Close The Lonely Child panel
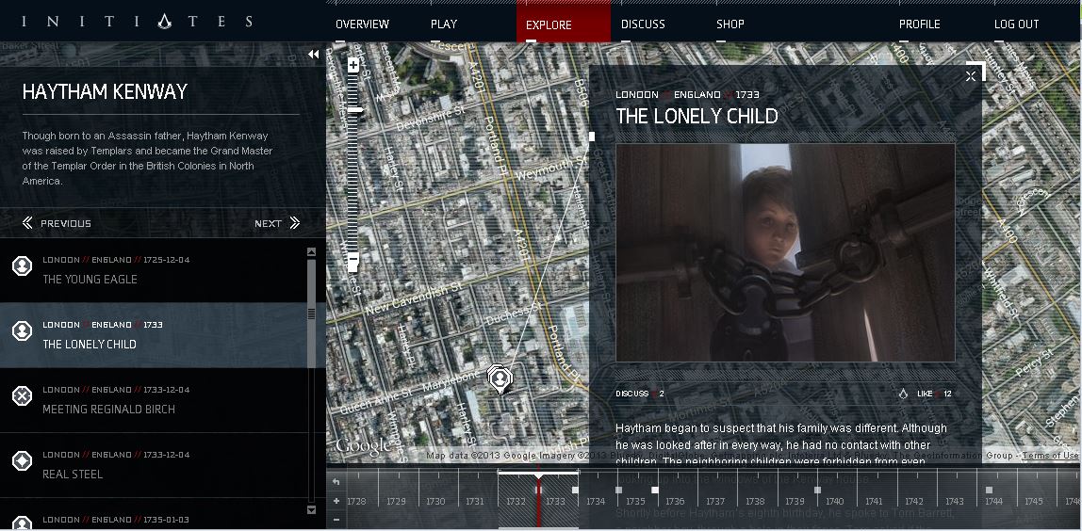1082x531 pixels. [x=971, y=76]
